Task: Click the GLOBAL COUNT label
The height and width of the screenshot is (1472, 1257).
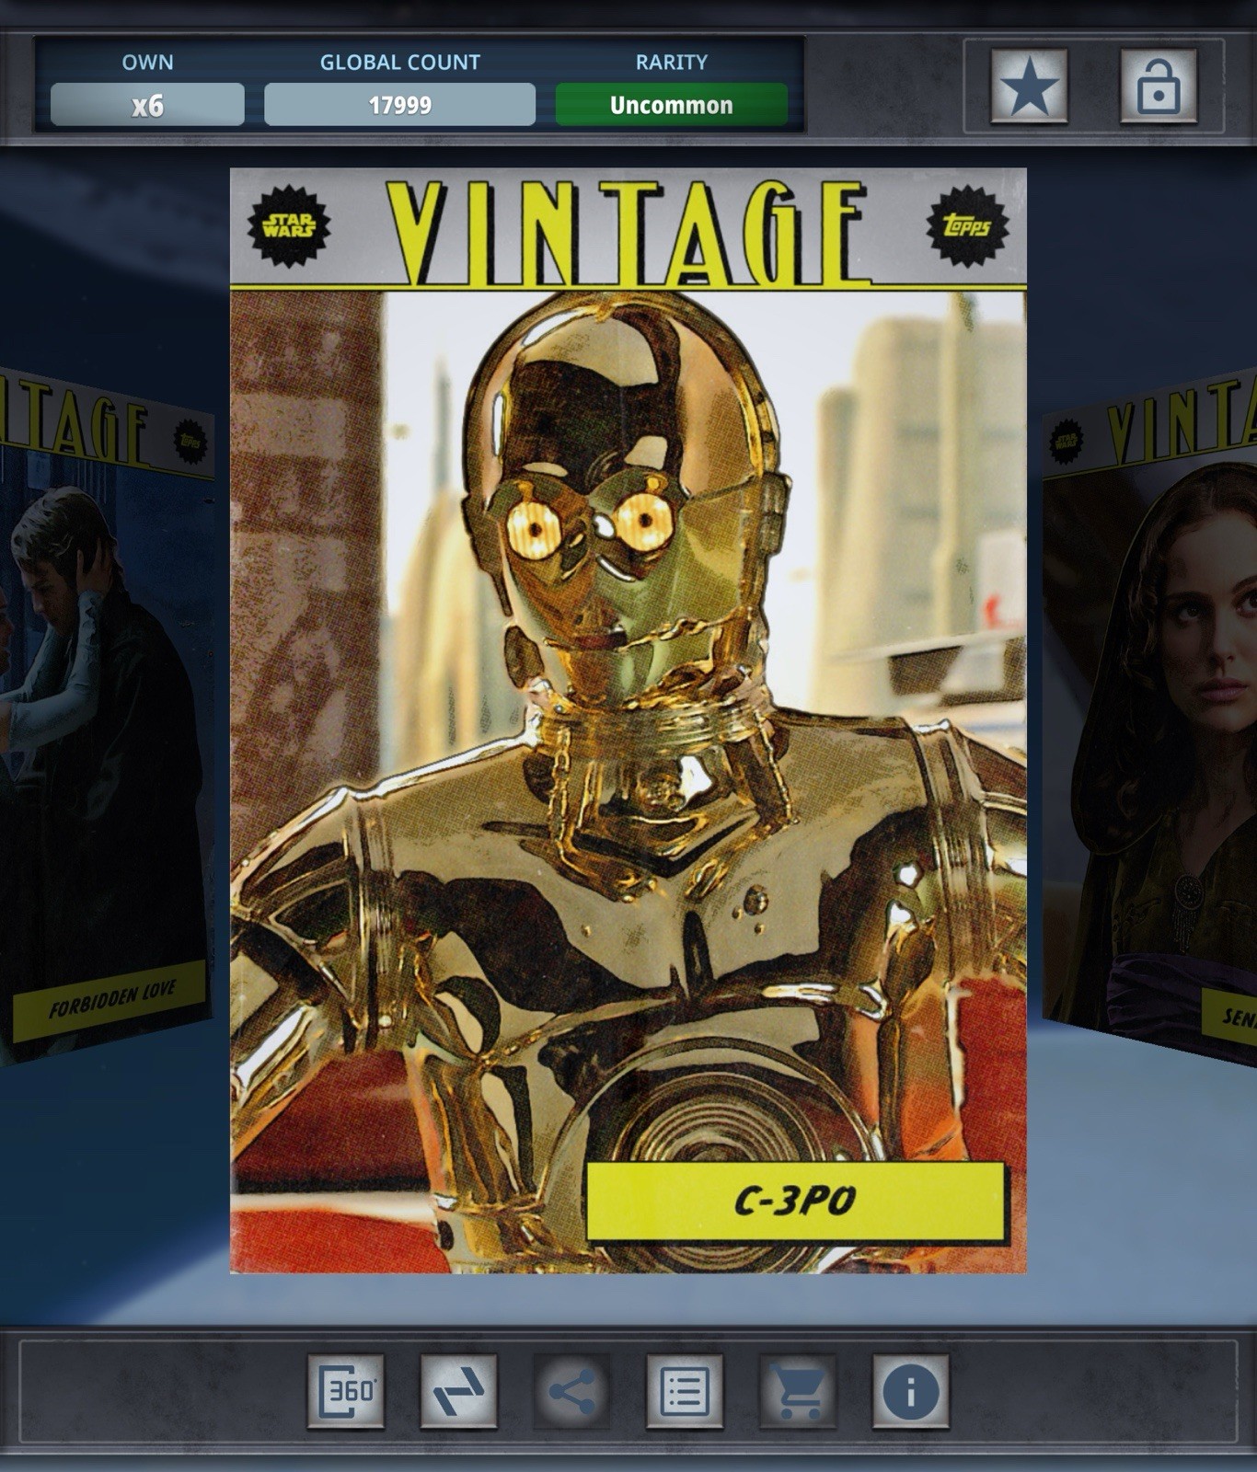Action: tap(399, 62)
